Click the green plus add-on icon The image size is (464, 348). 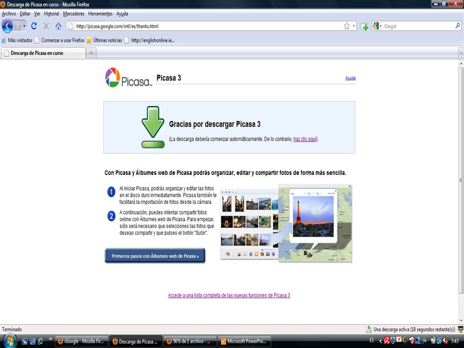(364, 26)
